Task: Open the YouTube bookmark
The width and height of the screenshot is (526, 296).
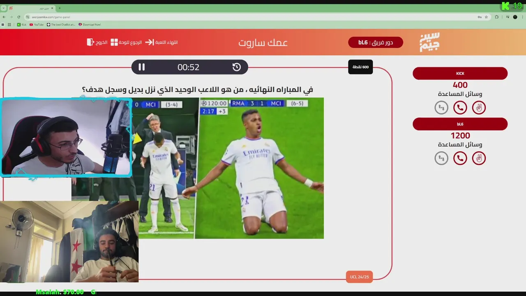Action: click(37, 25)
